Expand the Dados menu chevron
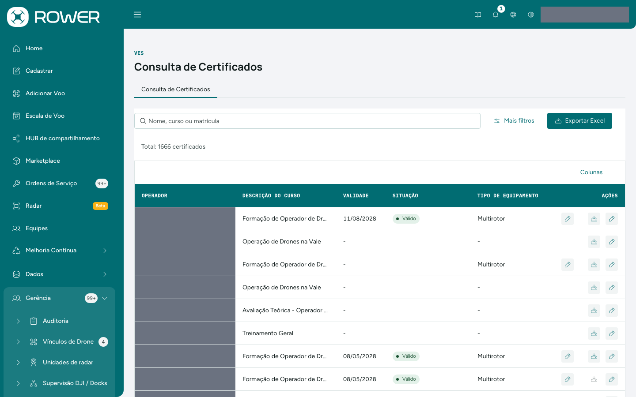Screen dimensions: 636x397 [x=105, y=274]
